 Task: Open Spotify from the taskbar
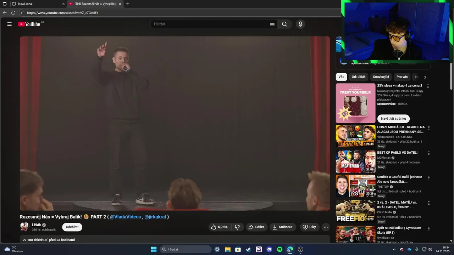[279, 249]
